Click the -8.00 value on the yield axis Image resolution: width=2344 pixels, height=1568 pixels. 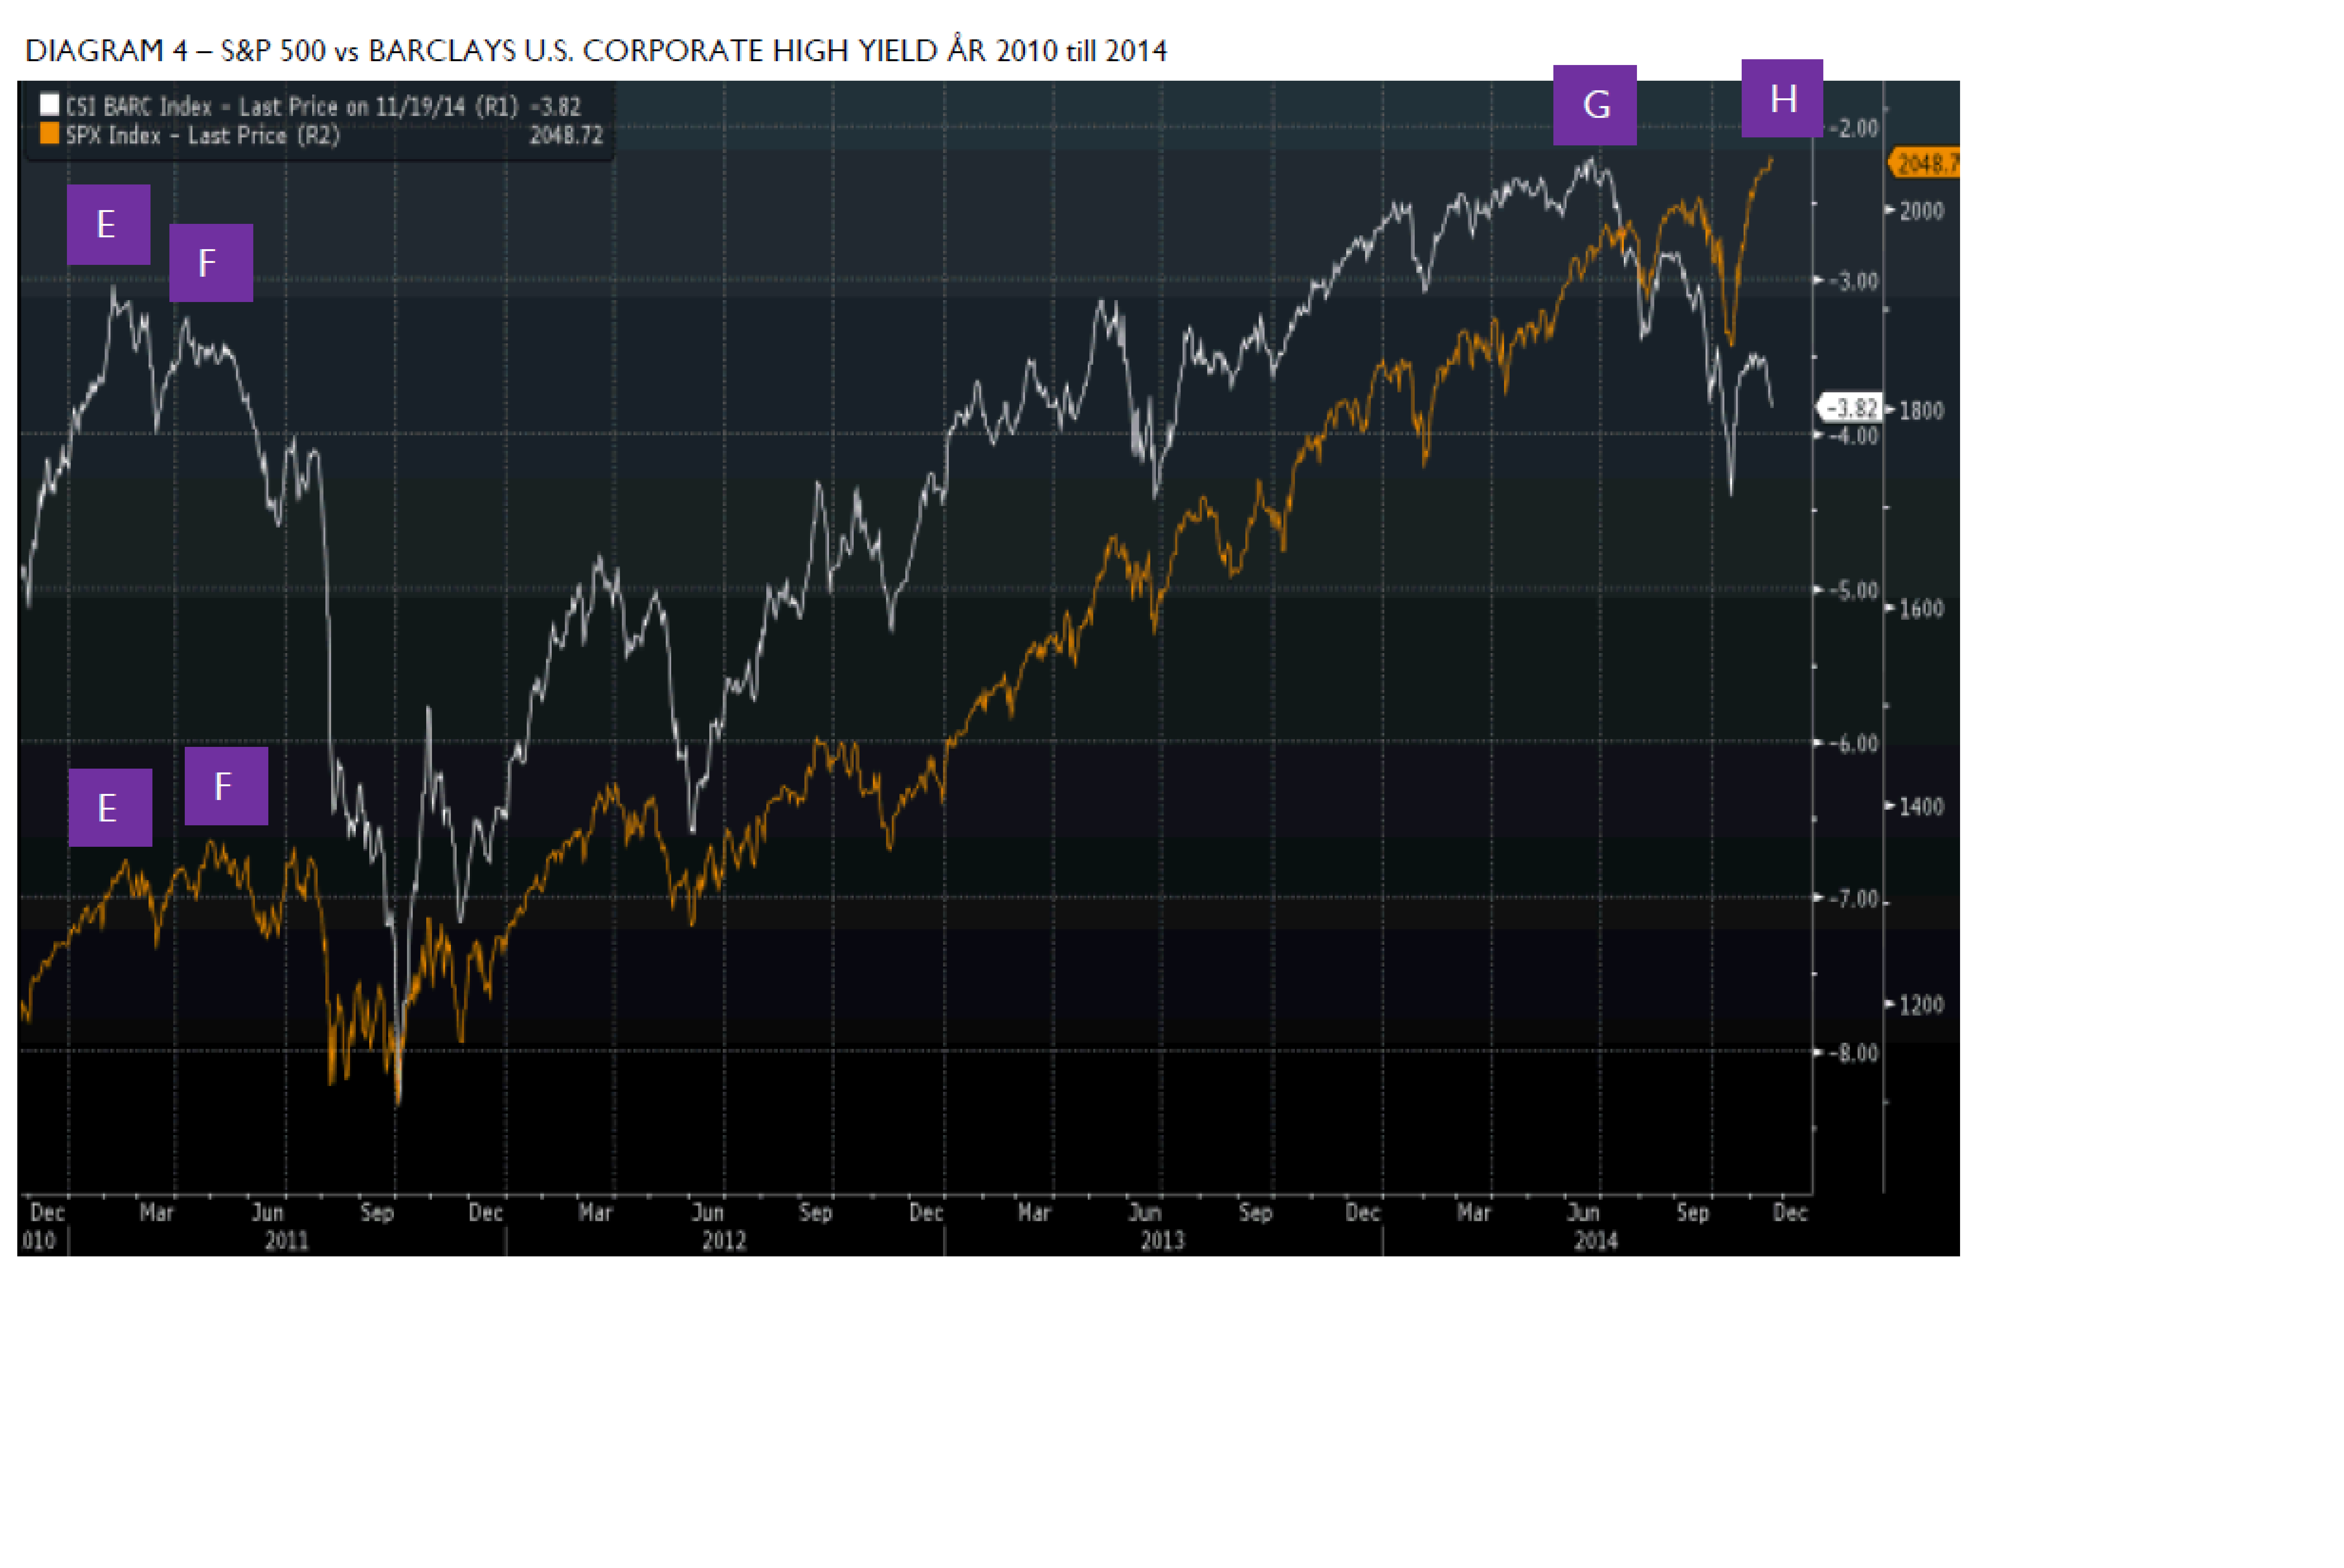(1854, 1053)
